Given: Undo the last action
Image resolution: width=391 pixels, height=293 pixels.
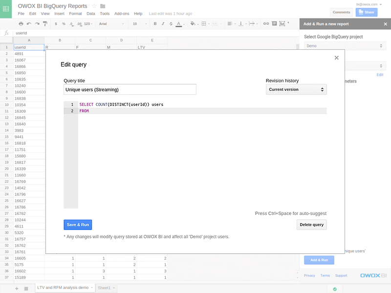Looking at the screenshot, I should 29,23.
